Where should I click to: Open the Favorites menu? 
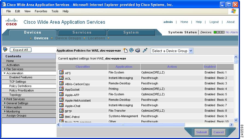coord(41,11)
